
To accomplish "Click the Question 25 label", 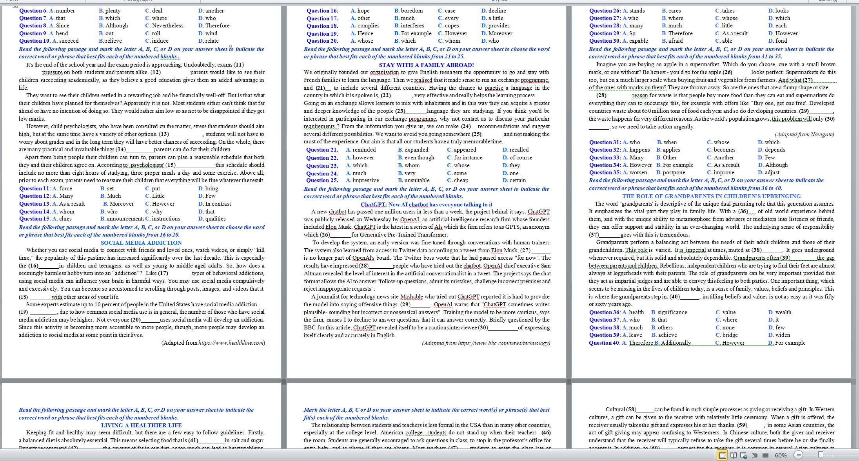I will click(322, 180).
